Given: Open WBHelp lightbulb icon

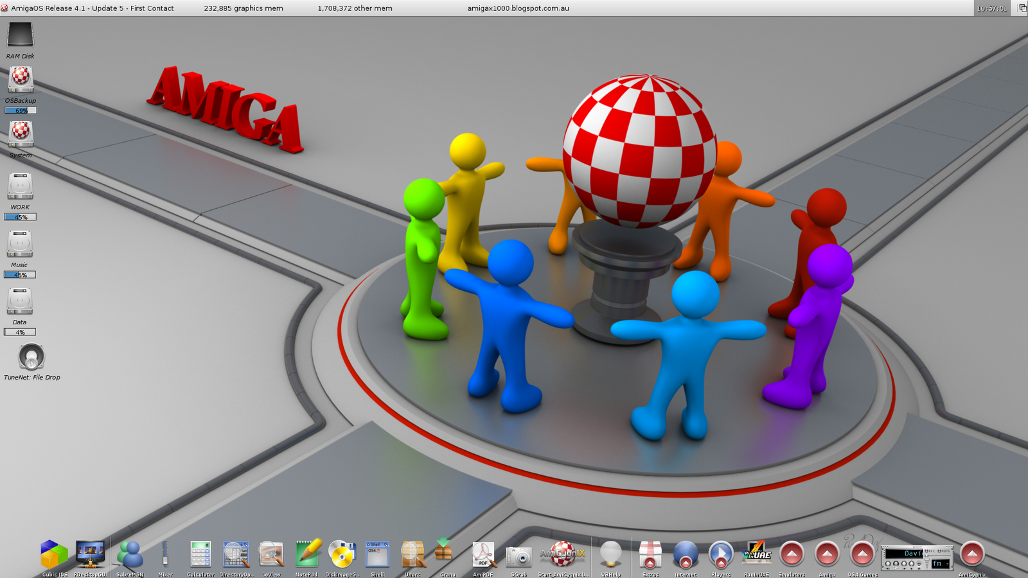Looking at the screenshot, I should tap(610, 554).
